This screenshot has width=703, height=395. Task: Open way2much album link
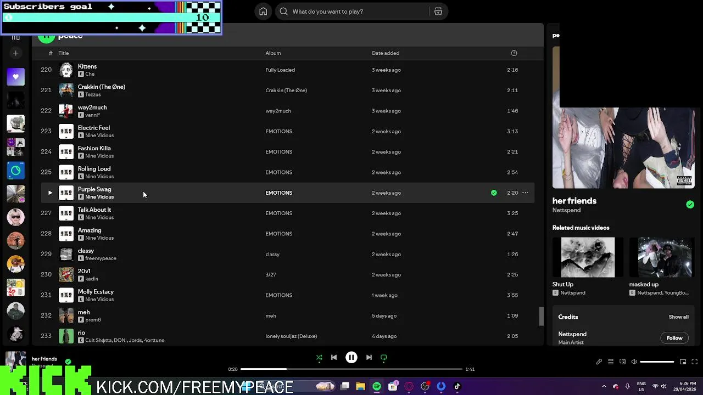coord(278,111)
